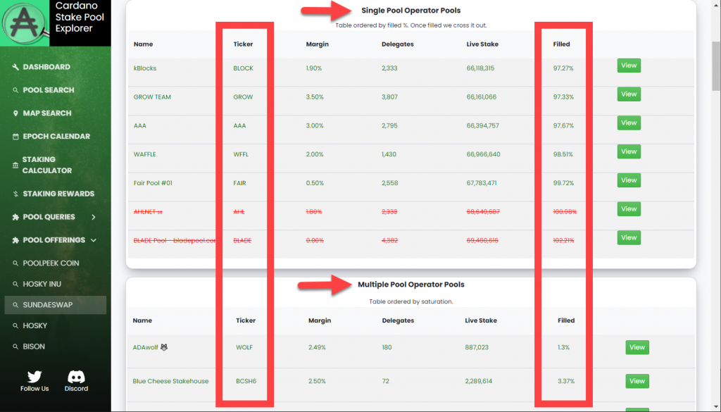This screenshot has width=721, height=412.
Task: Click the Discord icon
Action: [76, 377]
